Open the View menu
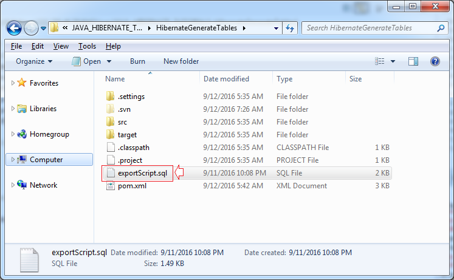 pos(61,46)
